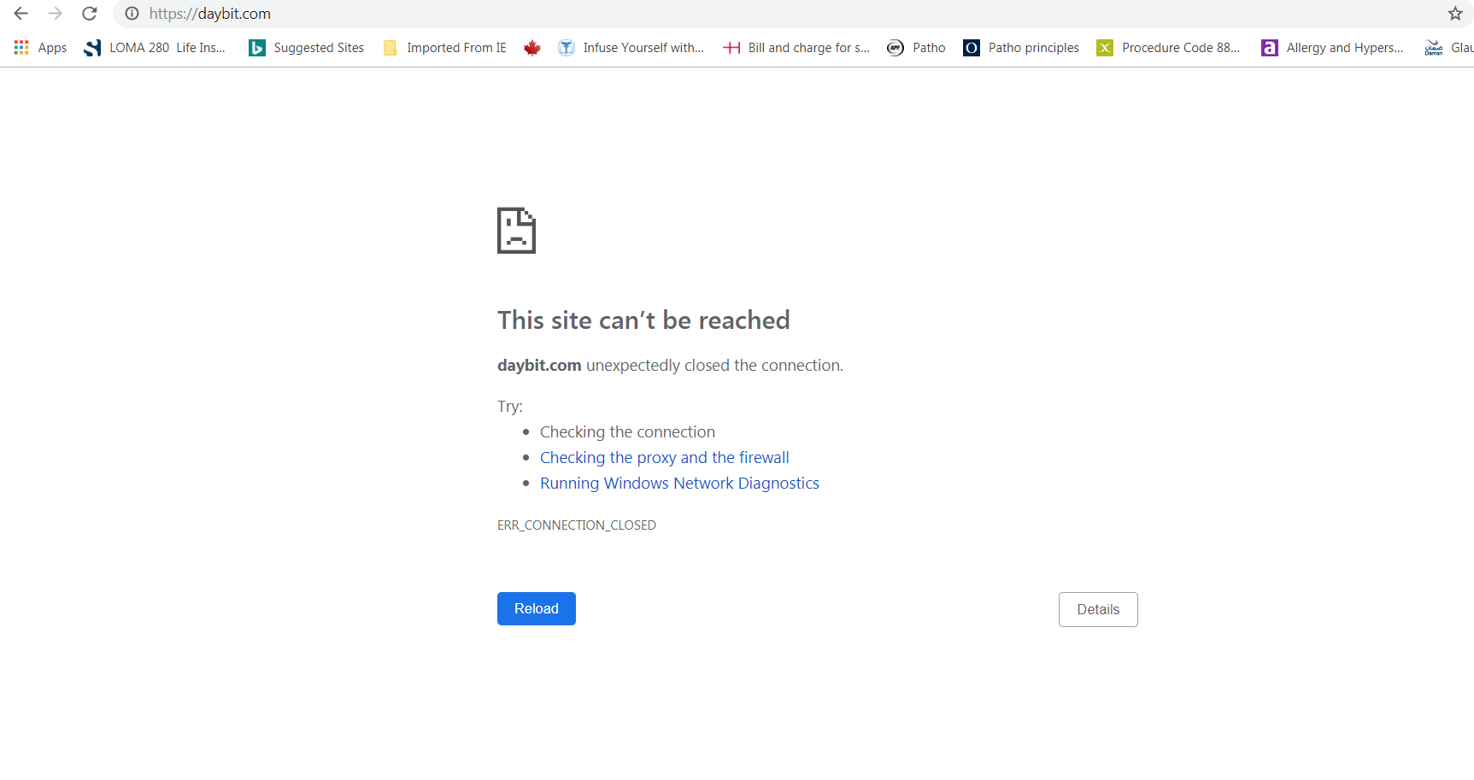The width and height of the screenshot is (1474, 780).
Task: Open the Imported From IE bookmarks folder
Action: [x=445, y=48]
